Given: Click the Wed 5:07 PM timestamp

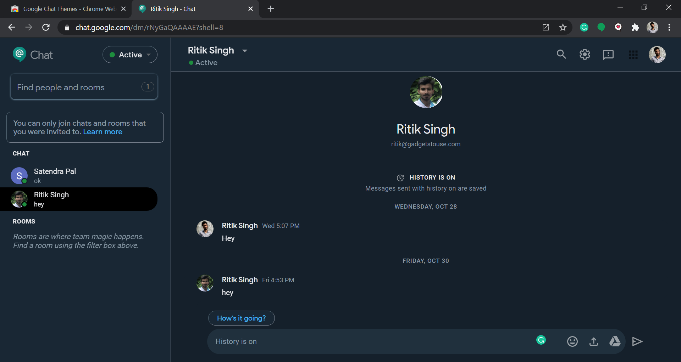Looking at the screenshot, I should 281,226.
